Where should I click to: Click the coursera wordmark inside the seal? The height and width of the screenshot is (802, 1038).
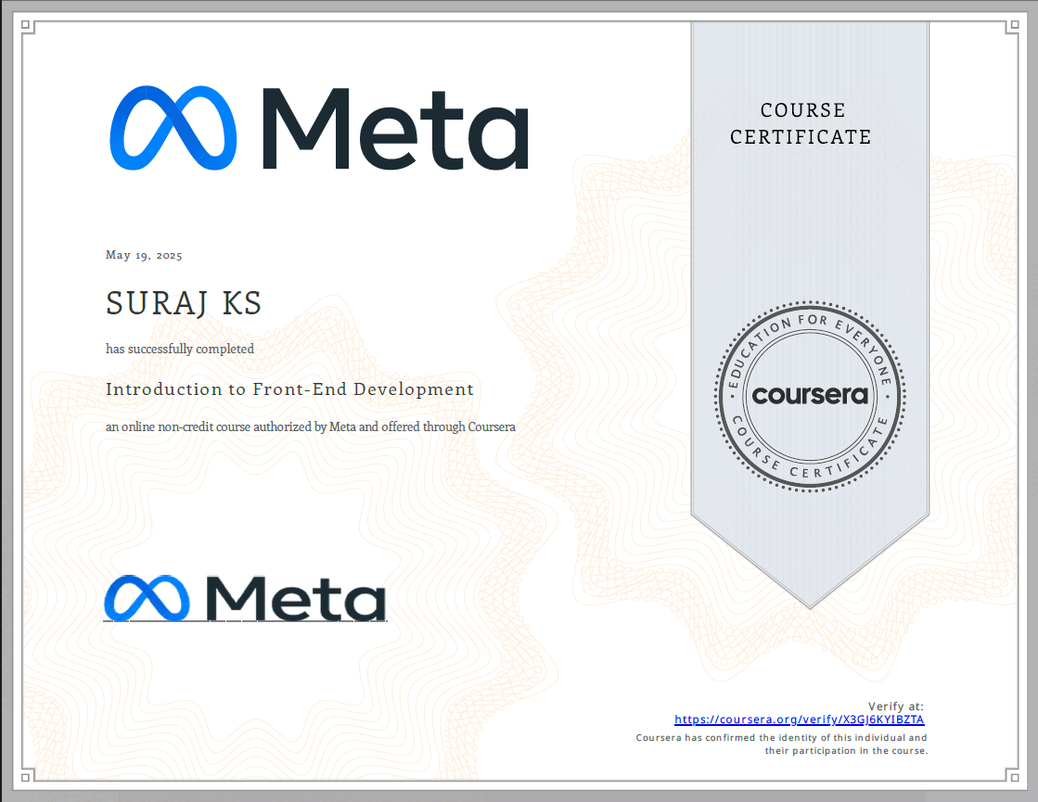coord(810,395)
